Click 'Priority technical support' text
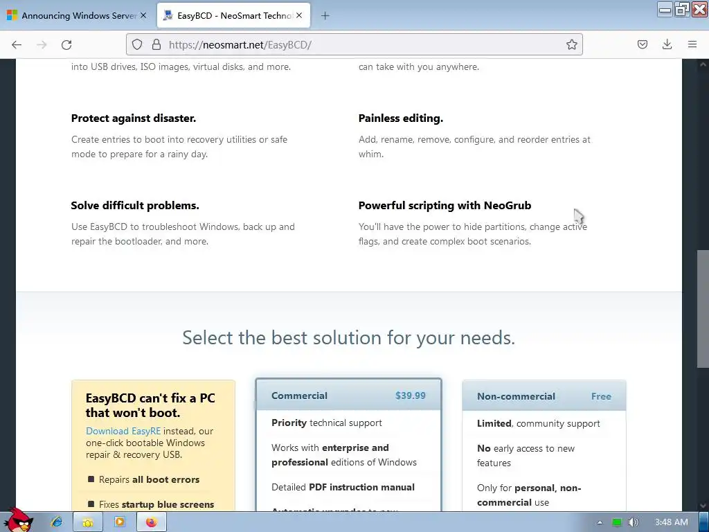Viewport: 709px width, 532px height. point(327,423)
